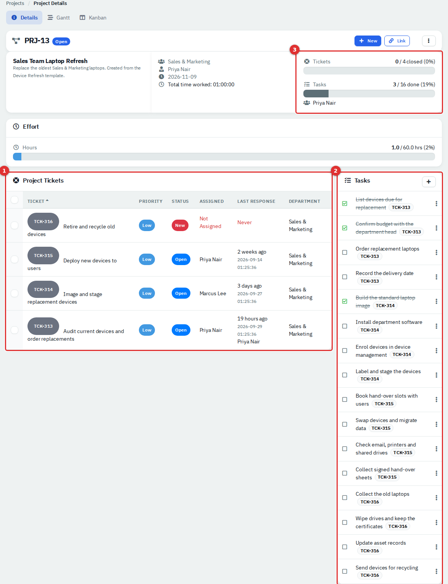This screenshot has height=584, width=448.
Task: Check off 'Install department software' task
Action: coord(345,326)
